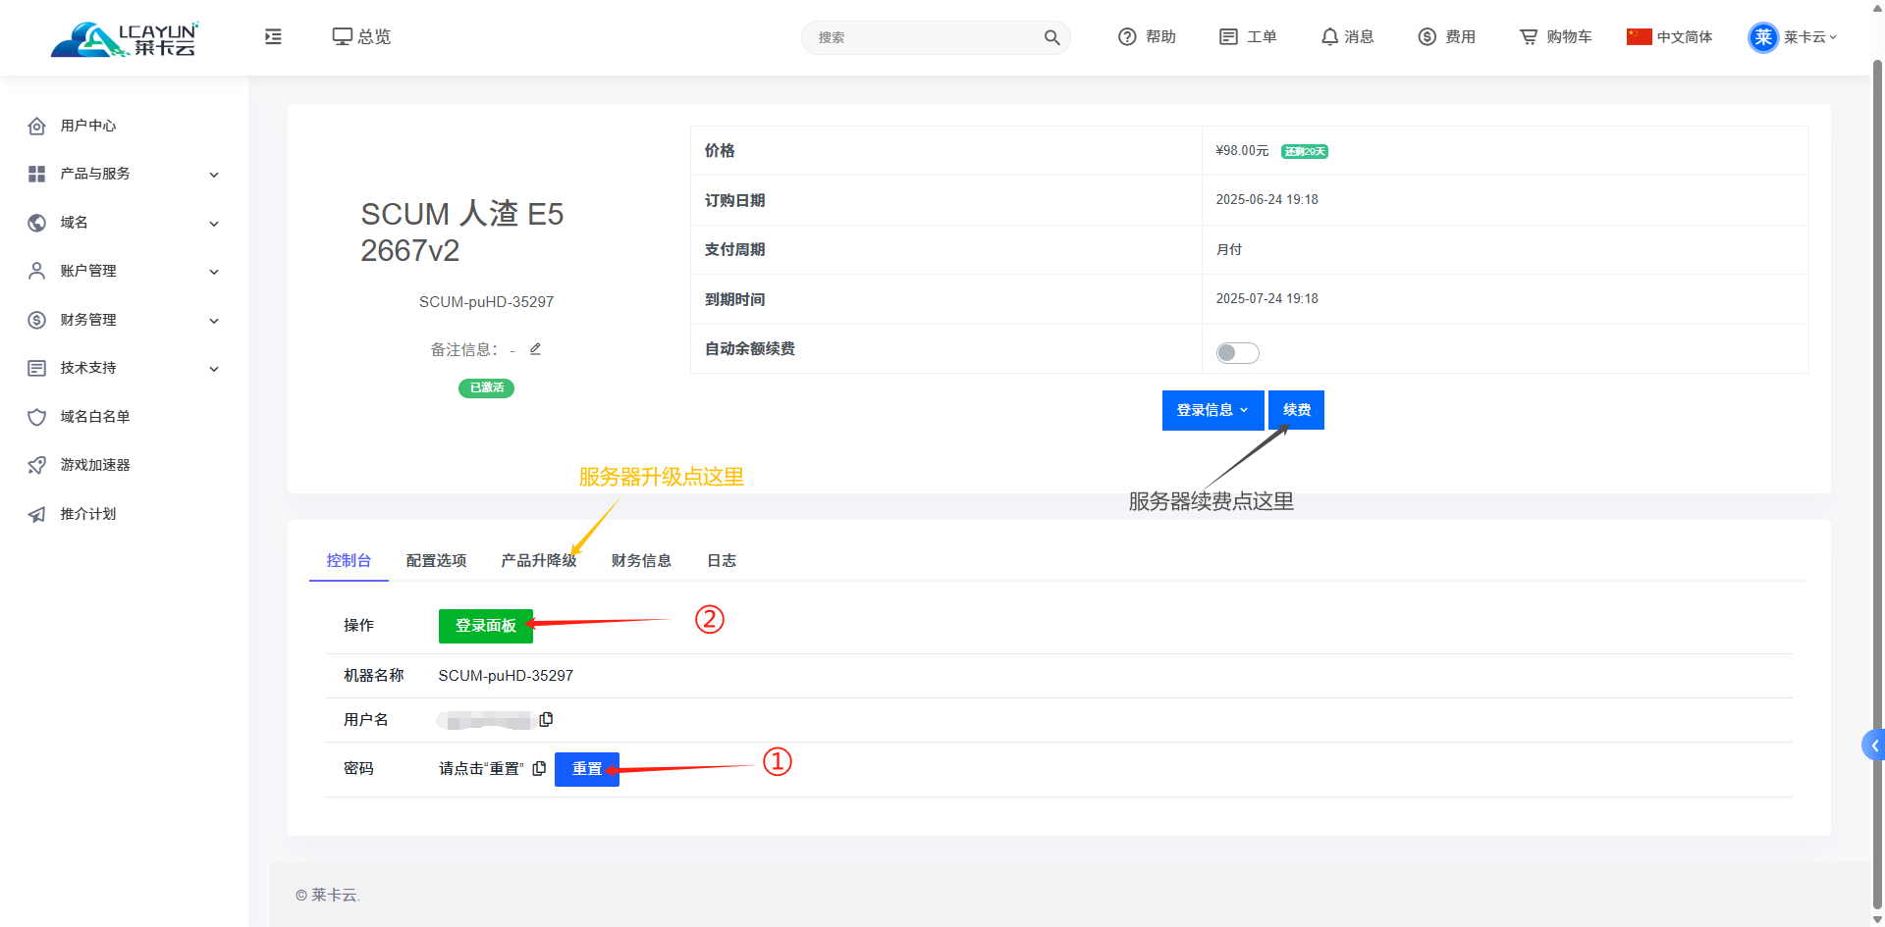The image size is (1885, 927).
Task: Click the 还剩20天 remaining days badge
Action: click(1304, 151)
